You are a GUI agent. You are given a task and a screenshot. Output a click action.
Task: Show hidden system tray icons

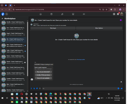click(106, 98)
